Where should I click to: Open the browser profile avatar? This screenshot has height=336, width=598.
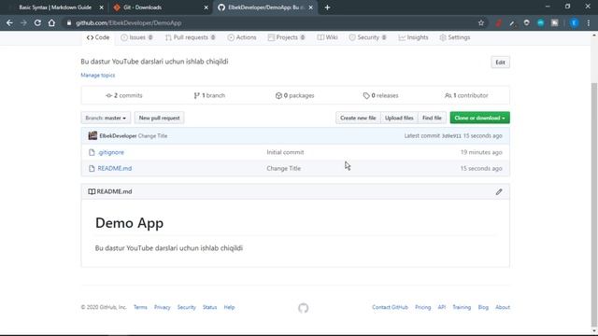(x=574, y=22)
